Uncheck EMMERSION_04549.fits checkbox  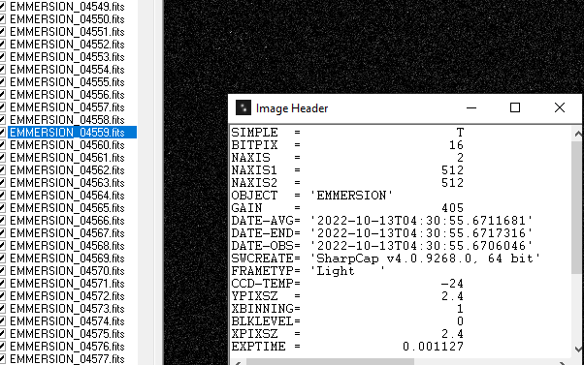click(x=2, y=7)
